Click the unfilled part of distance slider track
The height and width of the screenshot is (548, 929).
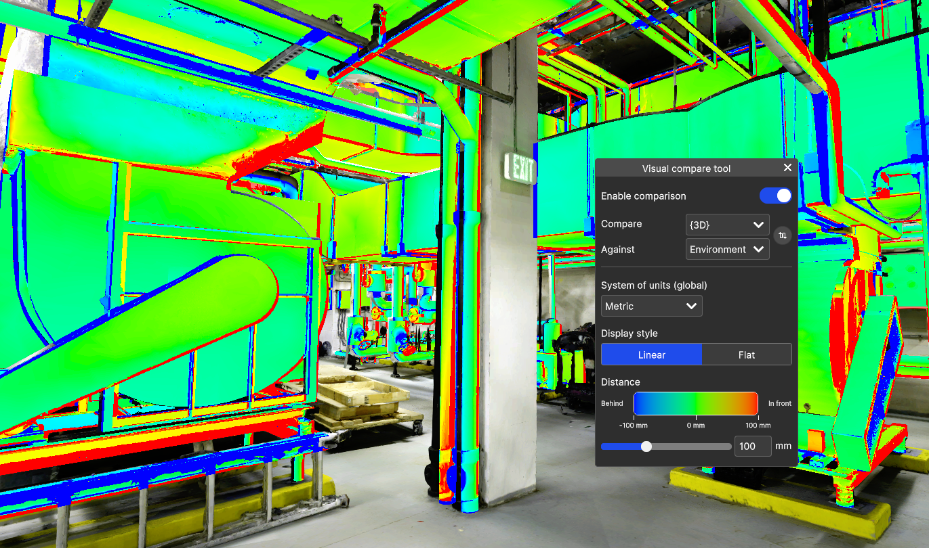point(691,447)
